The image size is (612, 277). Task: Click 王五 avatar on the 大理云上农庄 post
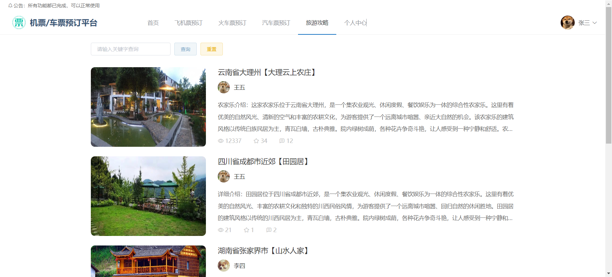(224, 87)
